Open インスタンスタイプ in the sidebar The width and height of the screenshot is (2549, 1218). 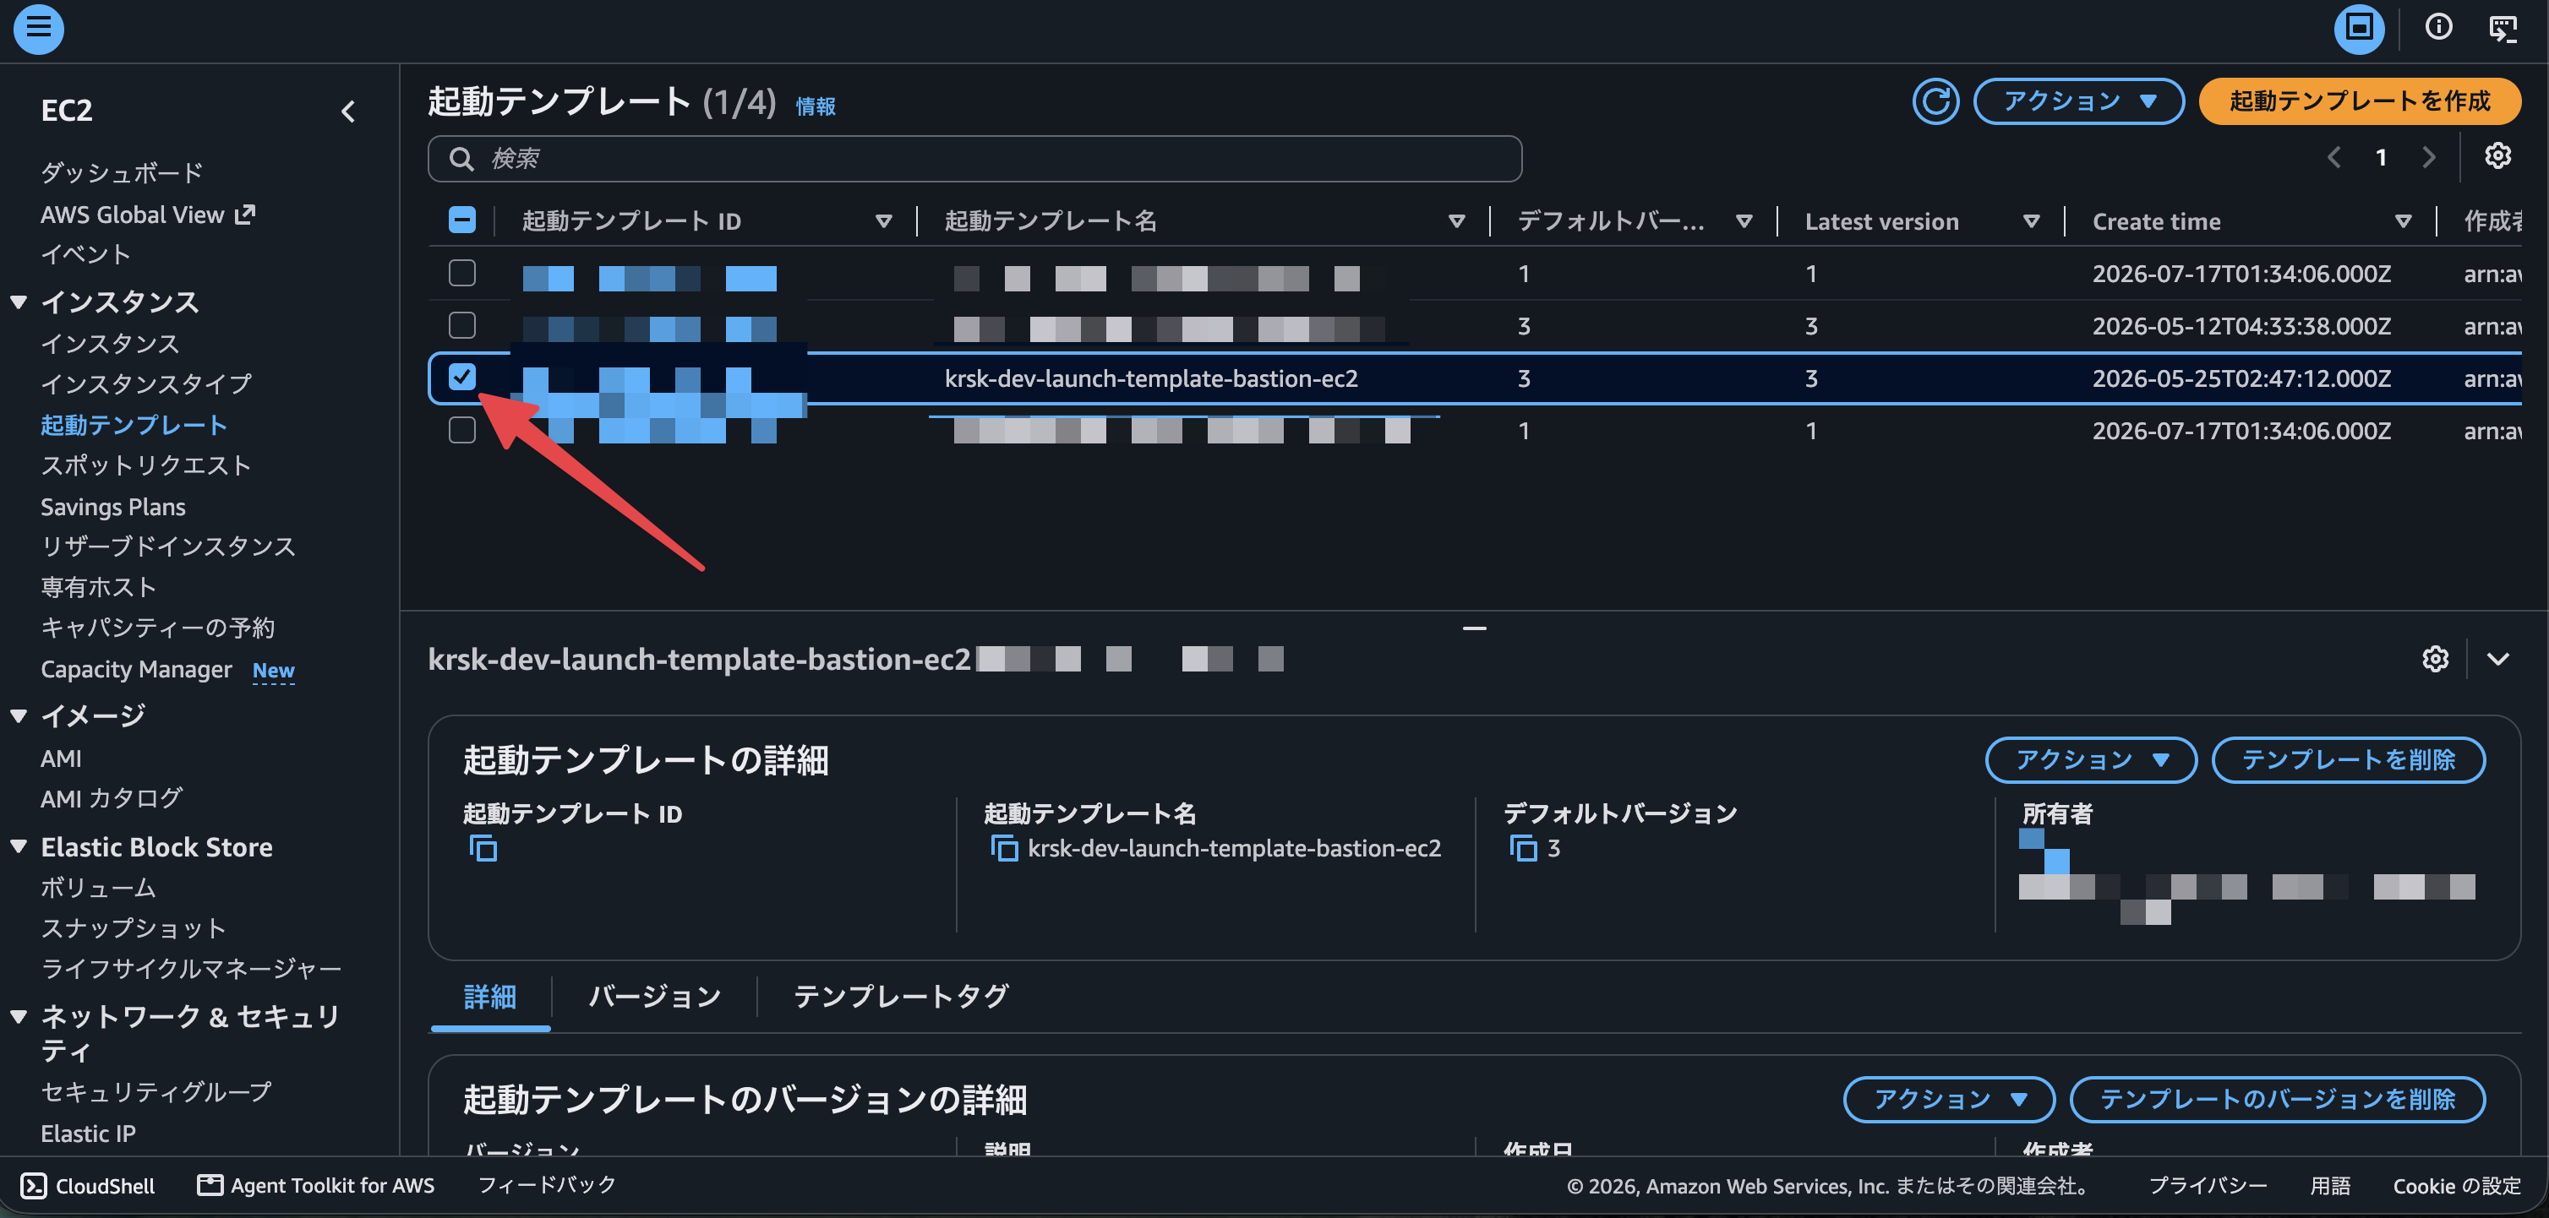tap(146, 383)
